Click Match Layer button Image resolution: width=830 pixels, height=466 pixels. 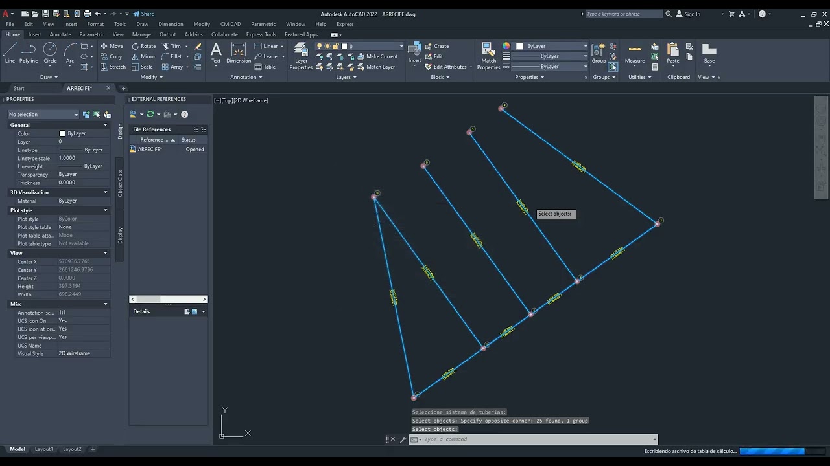[375, 67]
